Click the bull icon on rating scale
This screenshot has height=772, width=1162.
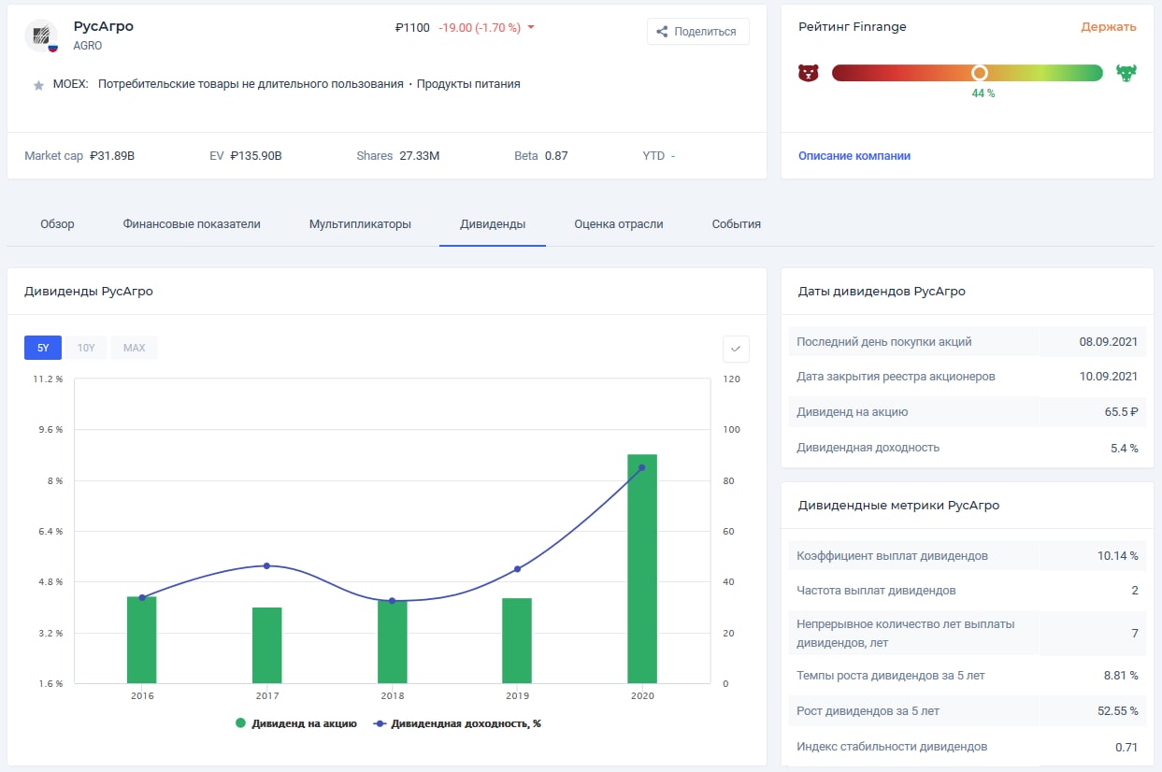pyautogui.click(x=1126, y=73)
